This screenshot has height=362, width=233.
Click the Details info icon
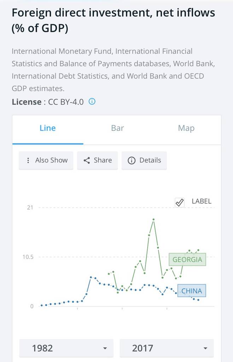pyautogui.click(x=132, y=160)
